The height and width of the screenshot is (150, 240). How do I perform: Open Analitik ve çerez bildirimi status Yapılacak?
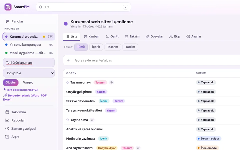pyautogui.click(x=206, y=129)
